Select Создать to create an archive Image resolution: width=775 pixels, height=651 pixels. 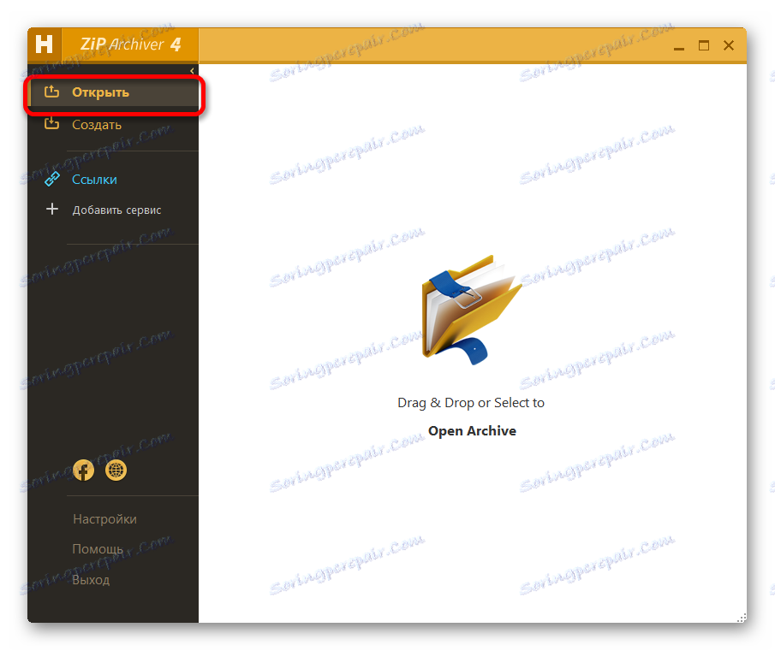tap(97, 125)
